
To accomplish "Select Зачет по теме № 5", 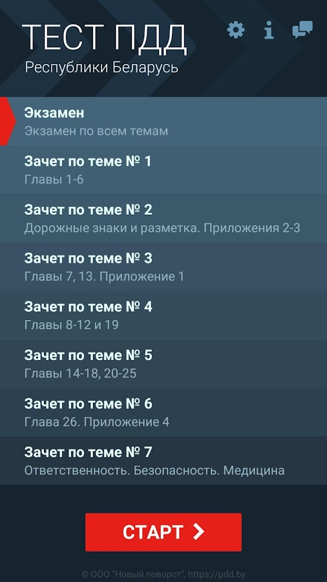I will (163, 363).
